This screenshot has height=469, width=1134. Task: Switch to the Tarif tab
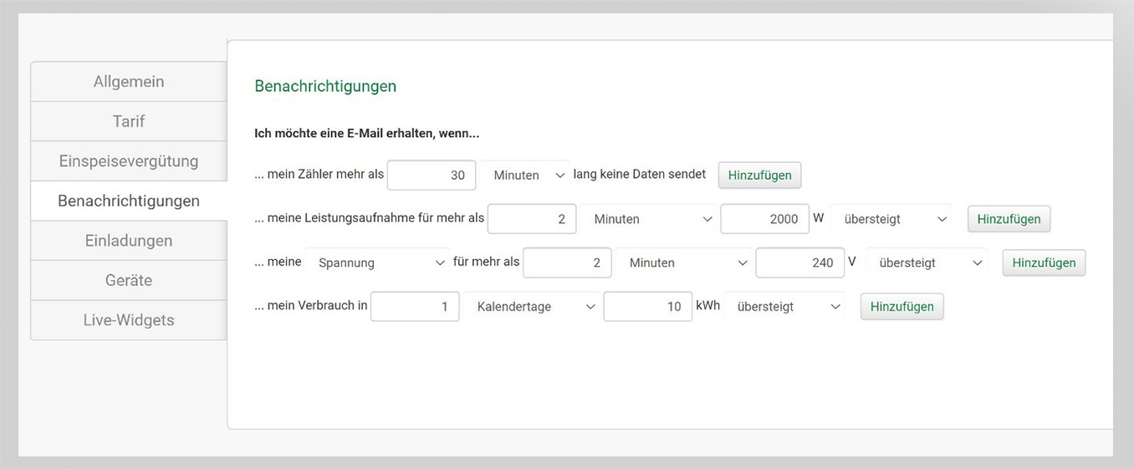(x=129, y=121)
